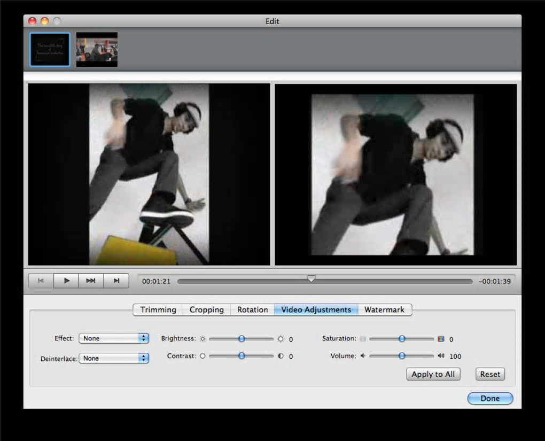Screen dimensions: 545x441
Task: Select the second video thumbnail
Action: tap(97, 50)
